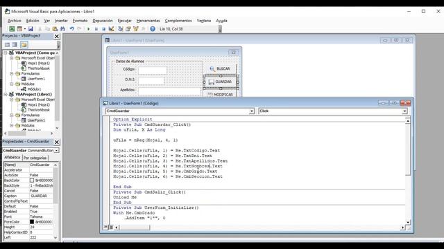Click the Redo toolbar icon

[79, 29]
